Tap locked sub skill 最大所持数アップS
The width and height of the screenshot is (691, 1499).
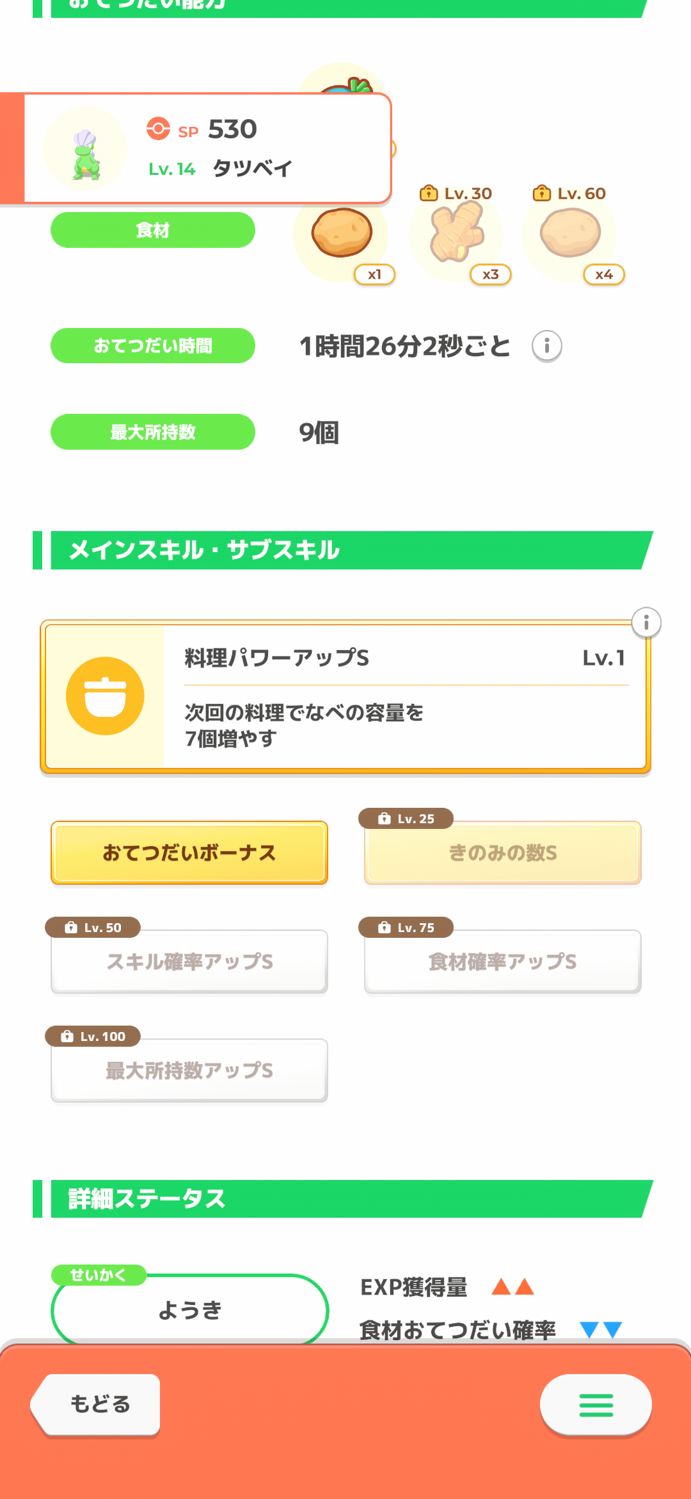[189, 1070]
